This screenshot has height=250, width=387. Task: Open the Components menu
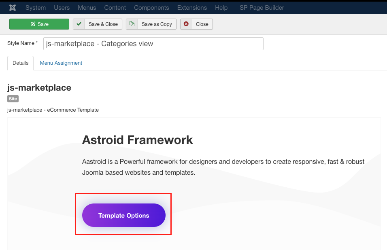[x=151, y=8]
